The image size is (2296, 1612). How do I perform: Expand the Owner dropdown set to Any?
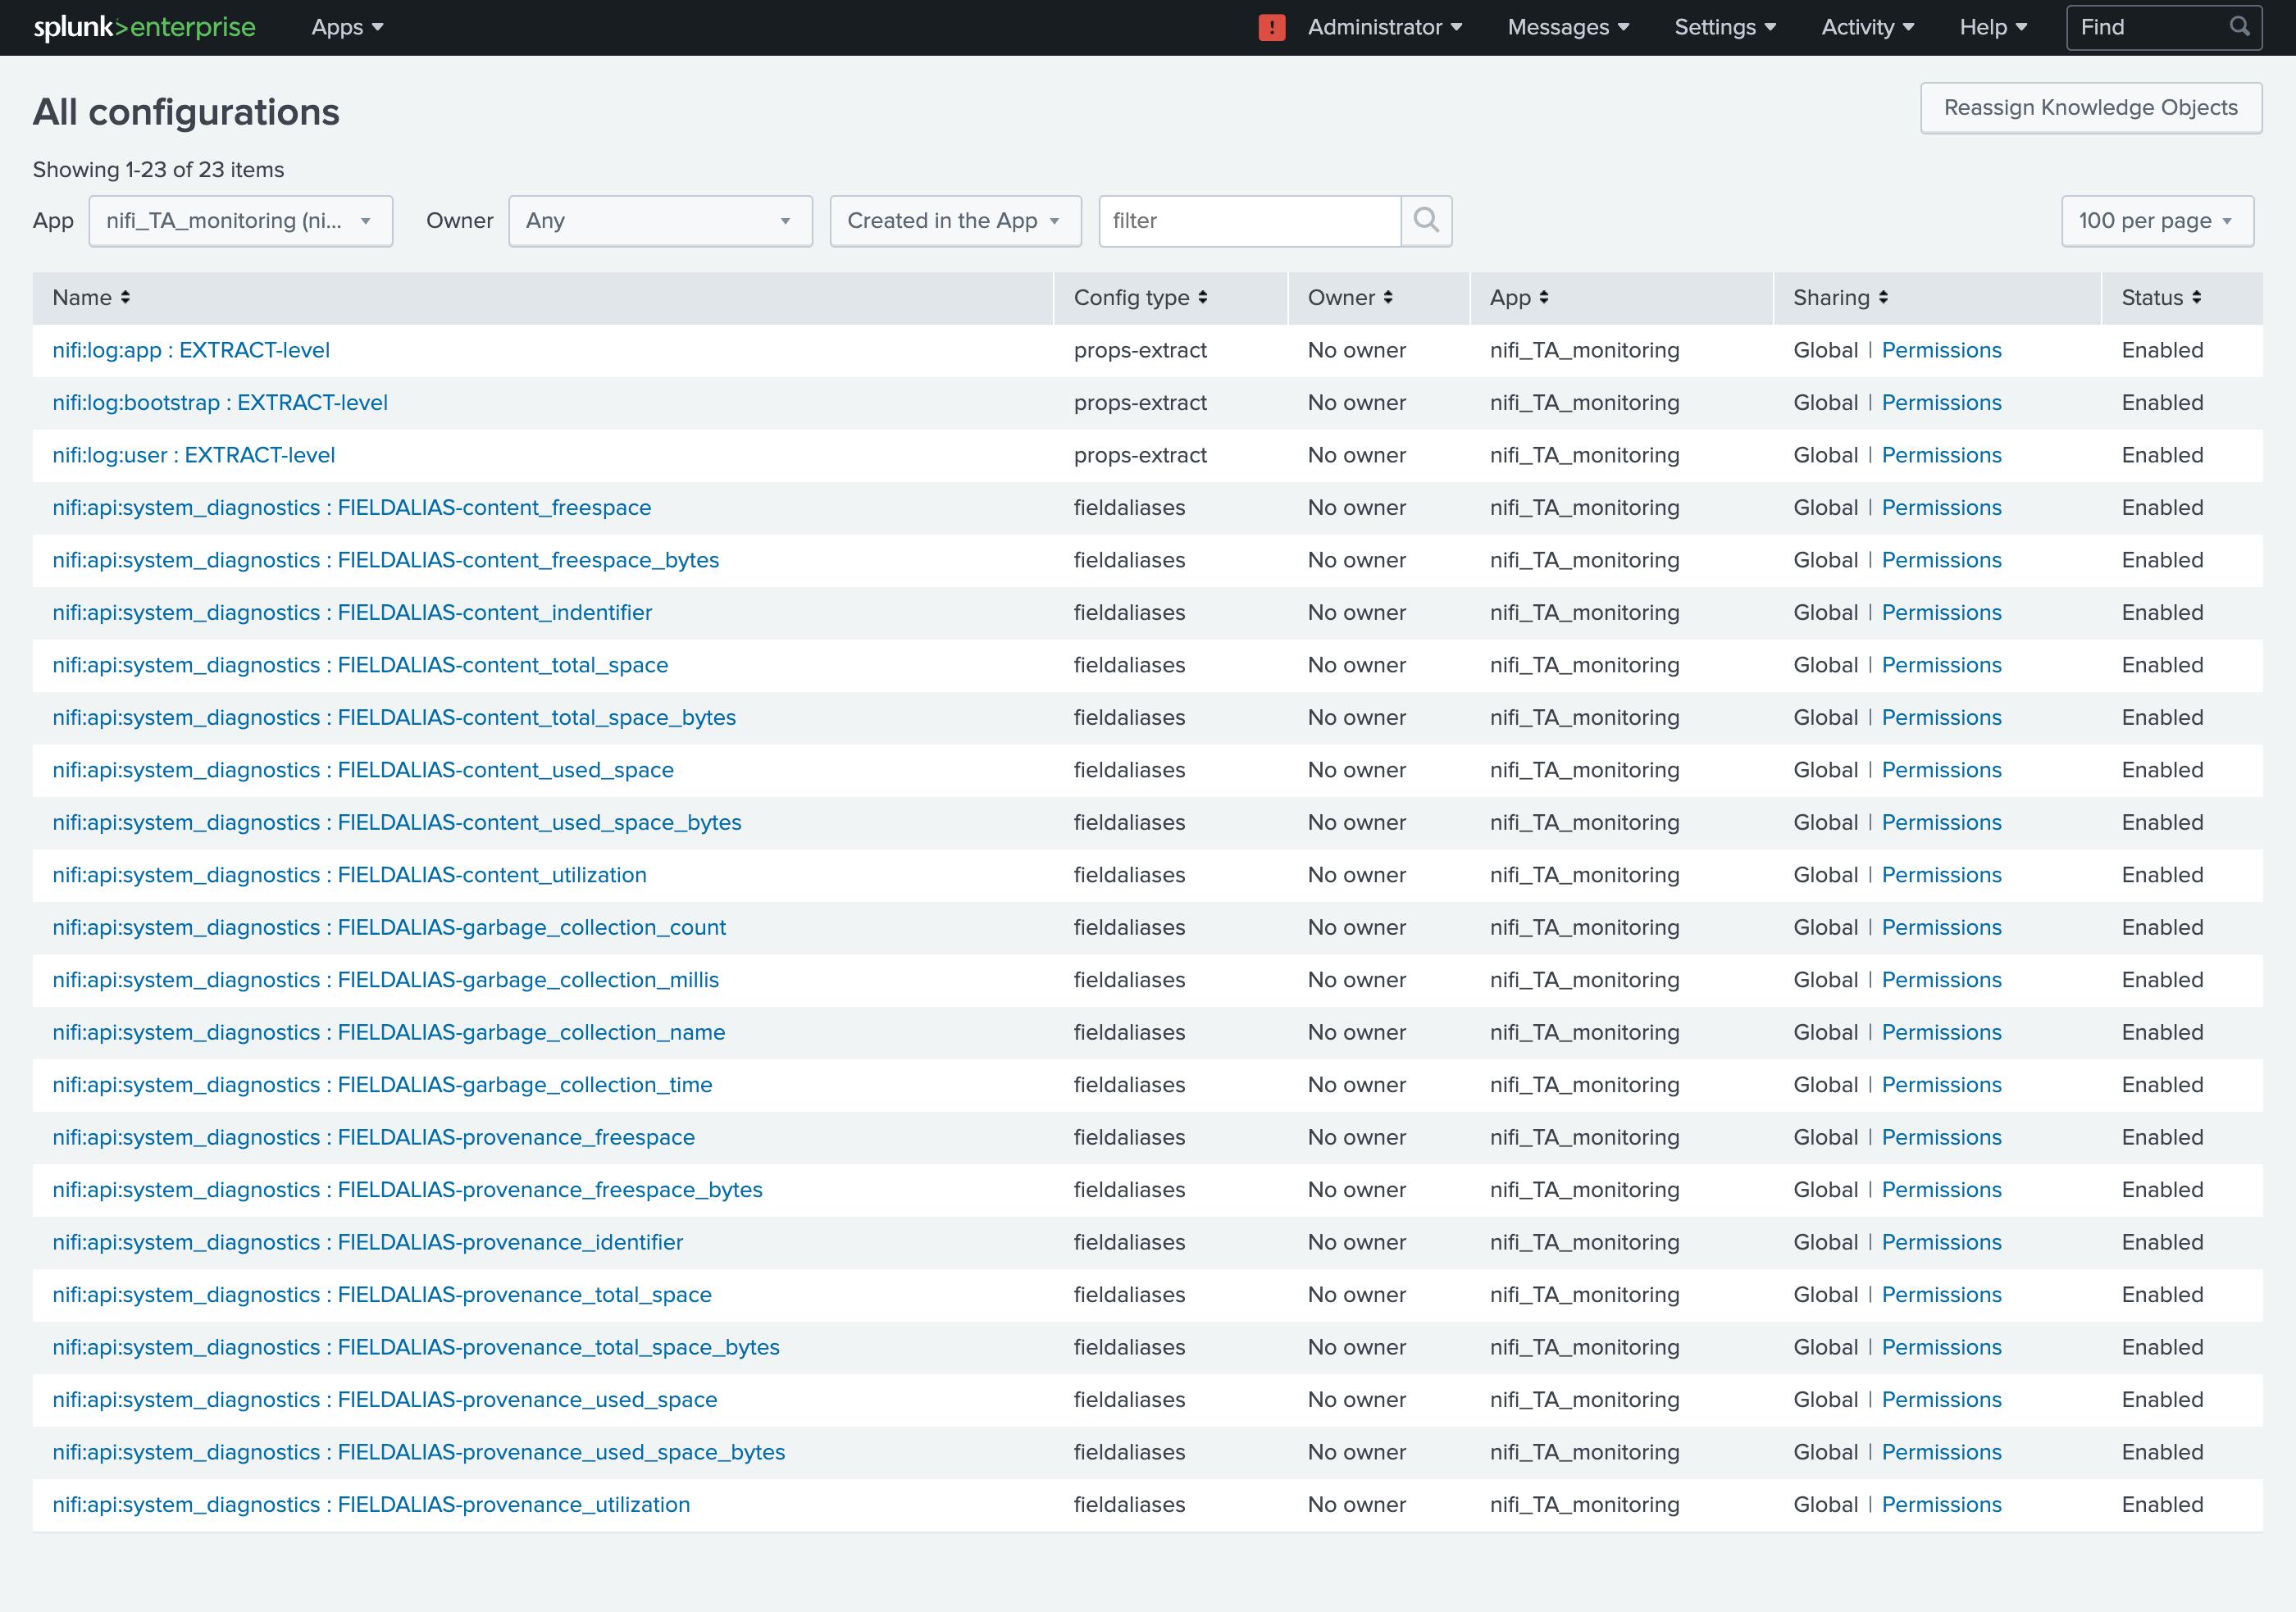[660, 221]
